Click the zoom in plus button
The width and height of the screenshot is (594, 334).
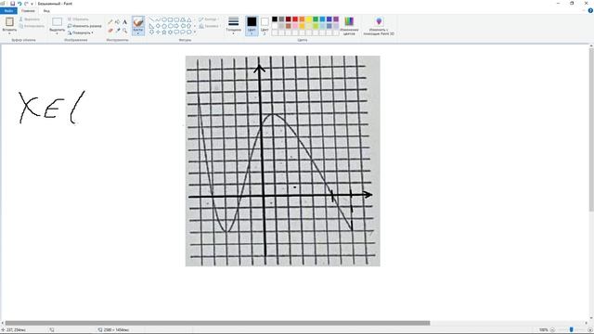(590, 330)
